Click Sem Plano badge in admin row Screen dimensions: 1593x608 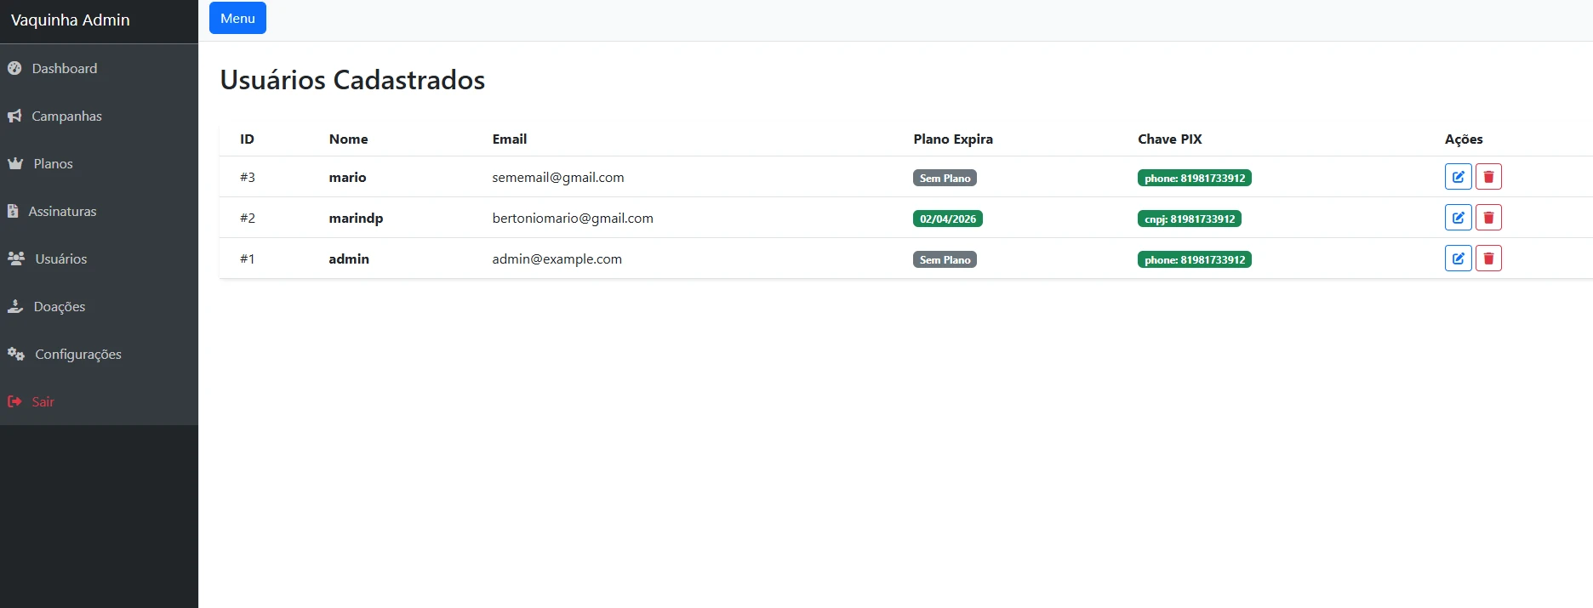945,259
